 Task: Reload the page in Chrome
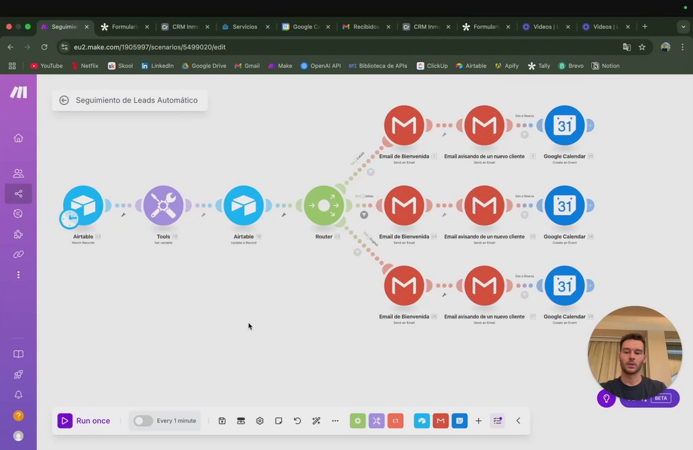tap(44, 47)
